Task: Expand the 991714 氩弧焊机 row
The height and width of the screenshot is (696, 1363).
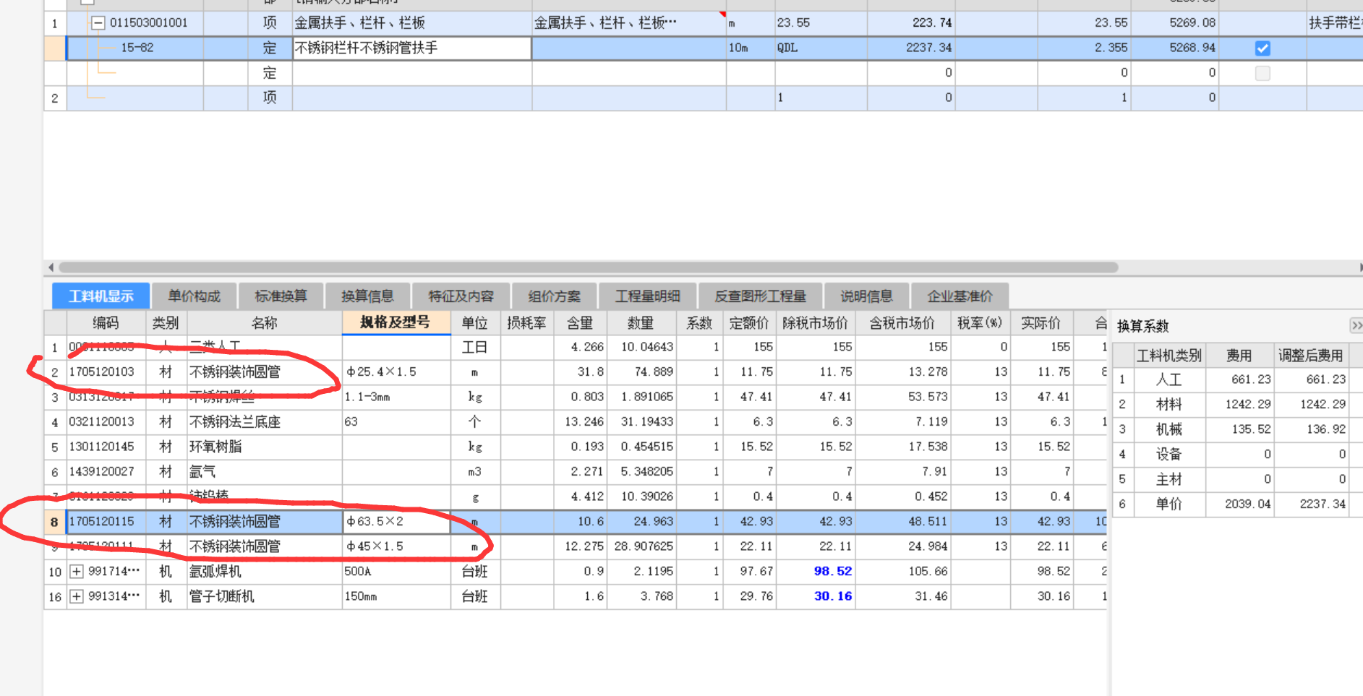Action: pyautogui.click(x=77, y=572)
